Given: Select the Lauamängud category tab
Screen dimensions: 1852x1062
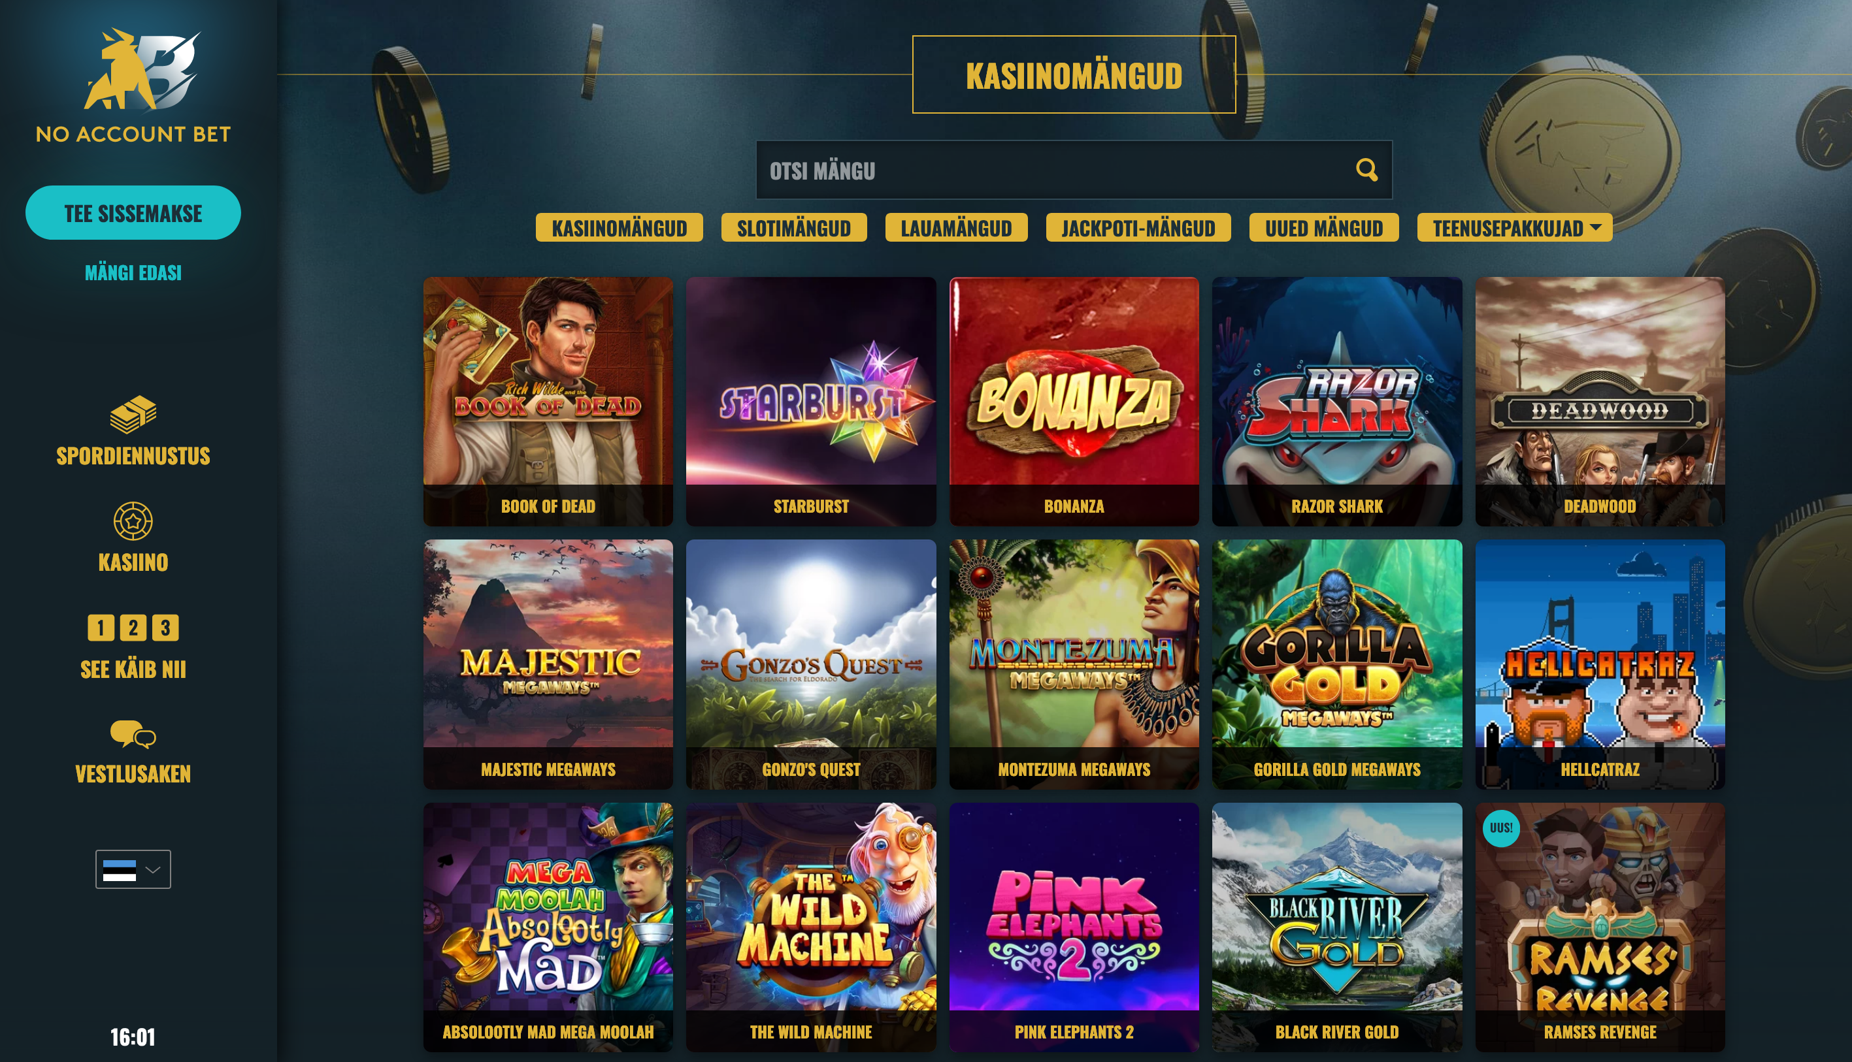Looking at the screenshot, I should [x=956, y=227].
